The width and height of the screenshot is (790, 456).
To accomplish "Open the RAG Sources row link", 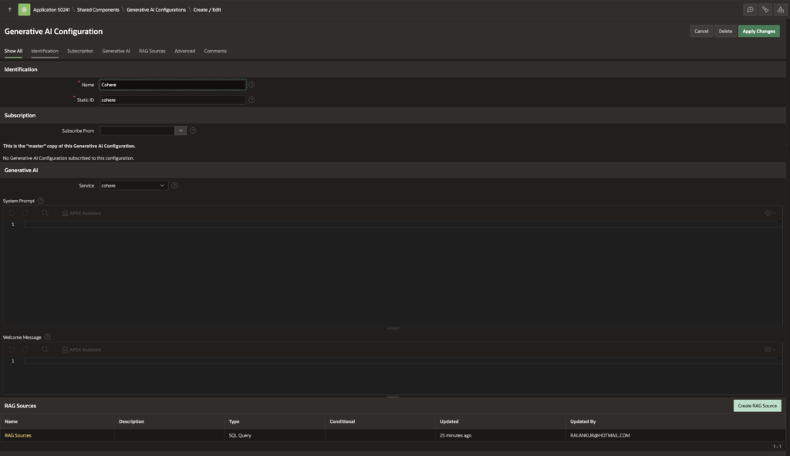I will click(18, 436).
